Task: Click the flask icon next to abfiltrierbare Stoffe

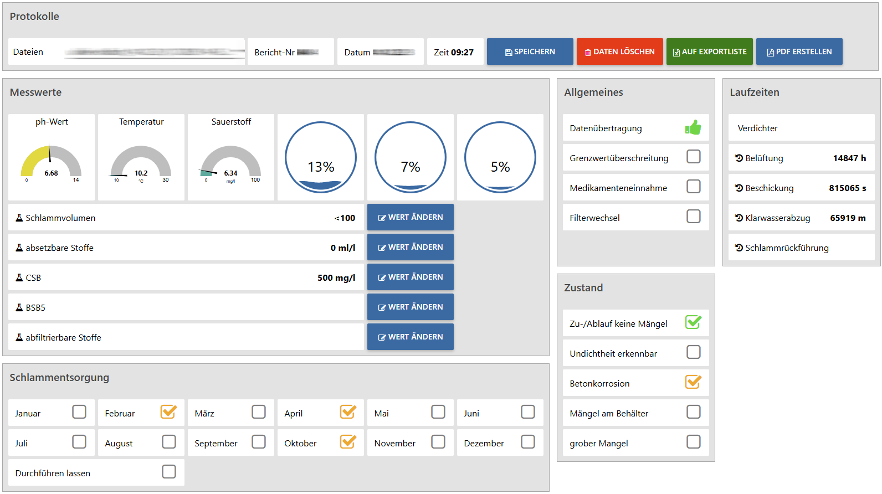Action: [19, 337]
